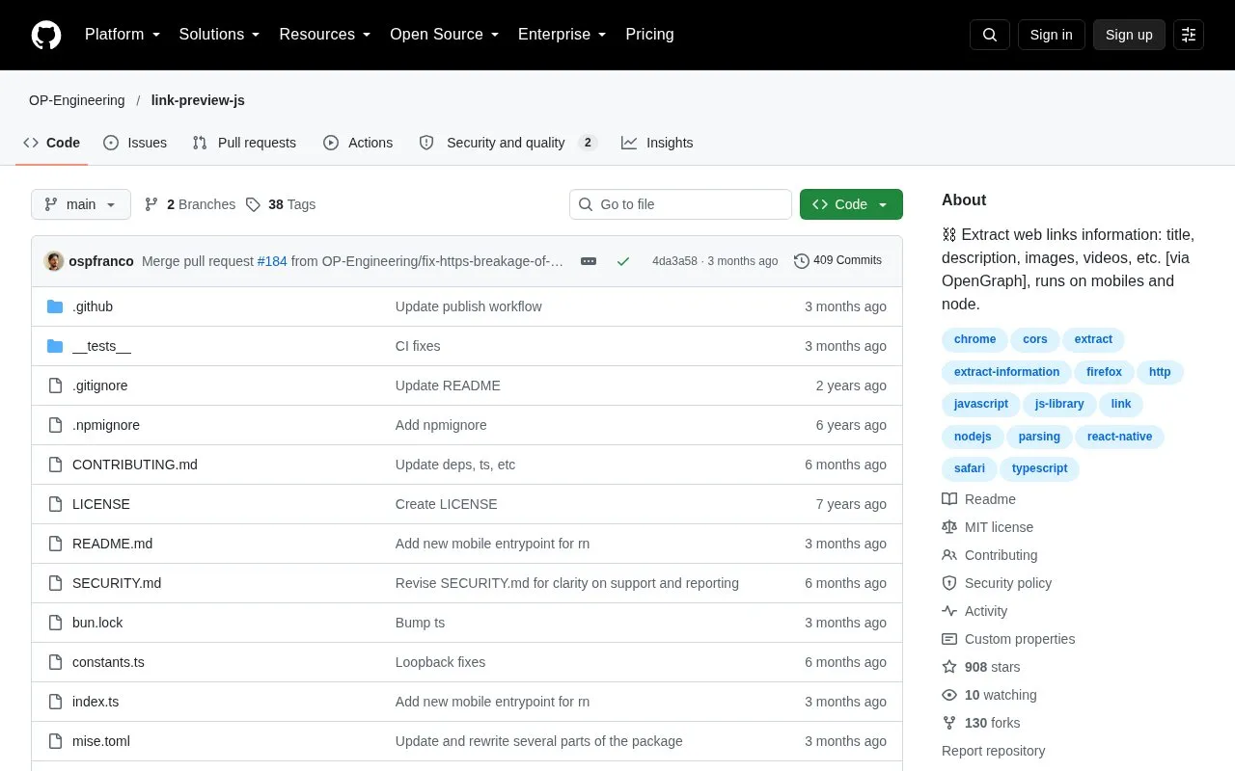The height and width of the screenshot is (771, 1235).
Task: Click the ospfranco avatar image
Action: (54, 261)
